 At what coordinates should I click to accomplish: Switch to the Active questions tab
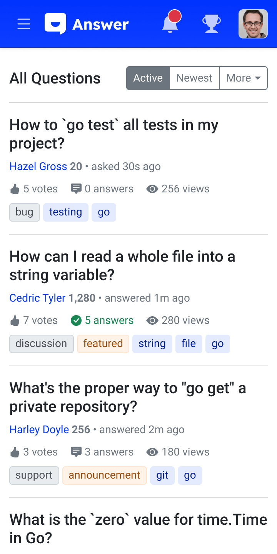click(148, 78)
